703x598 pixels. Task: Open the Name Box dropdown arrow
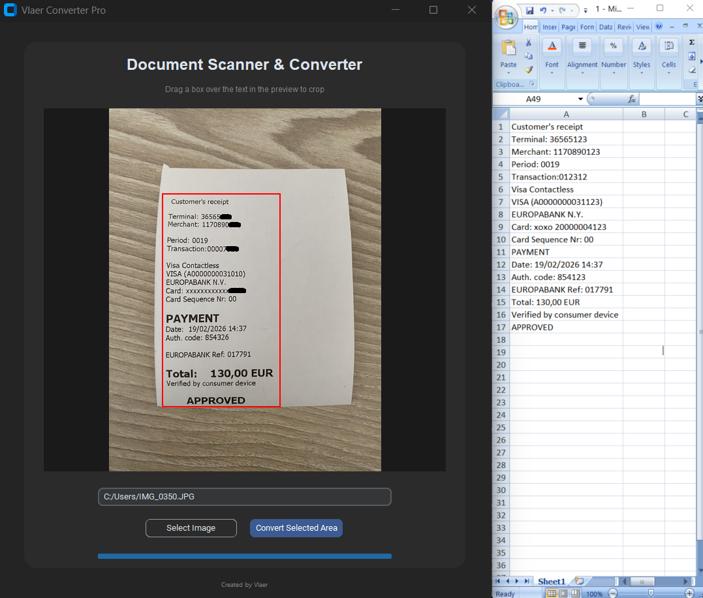point(580,97)
